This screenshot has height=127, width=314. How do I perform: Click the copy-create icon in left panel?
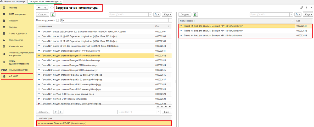click(53, 14)
